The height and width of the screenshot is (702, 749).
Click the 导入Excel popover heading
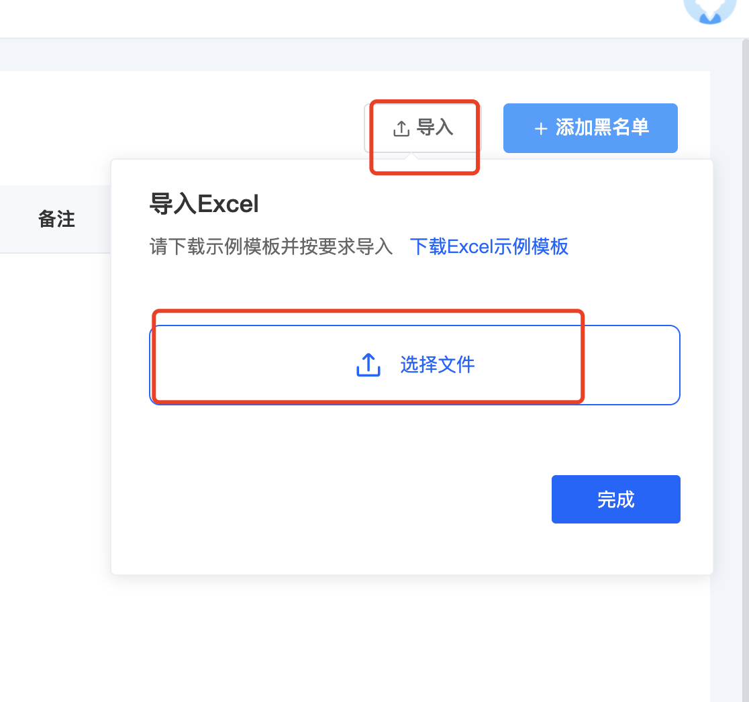(x=204, y=204)
